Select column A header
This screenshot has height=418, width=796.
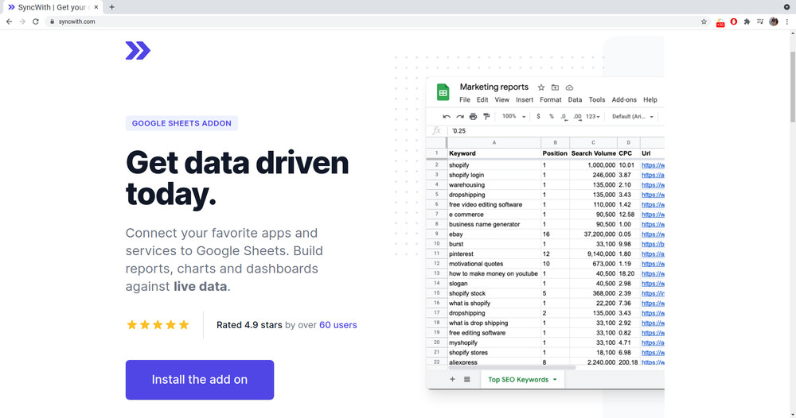[494, 142]
